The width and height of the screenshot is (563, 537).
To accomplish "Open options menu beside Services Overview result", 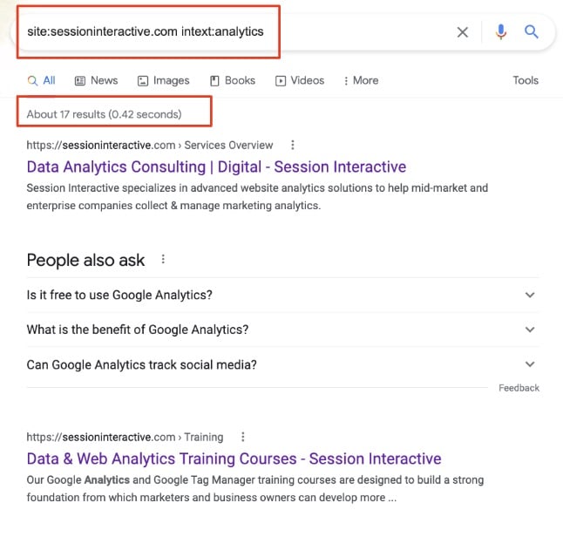I will click(x=293, y=145).
